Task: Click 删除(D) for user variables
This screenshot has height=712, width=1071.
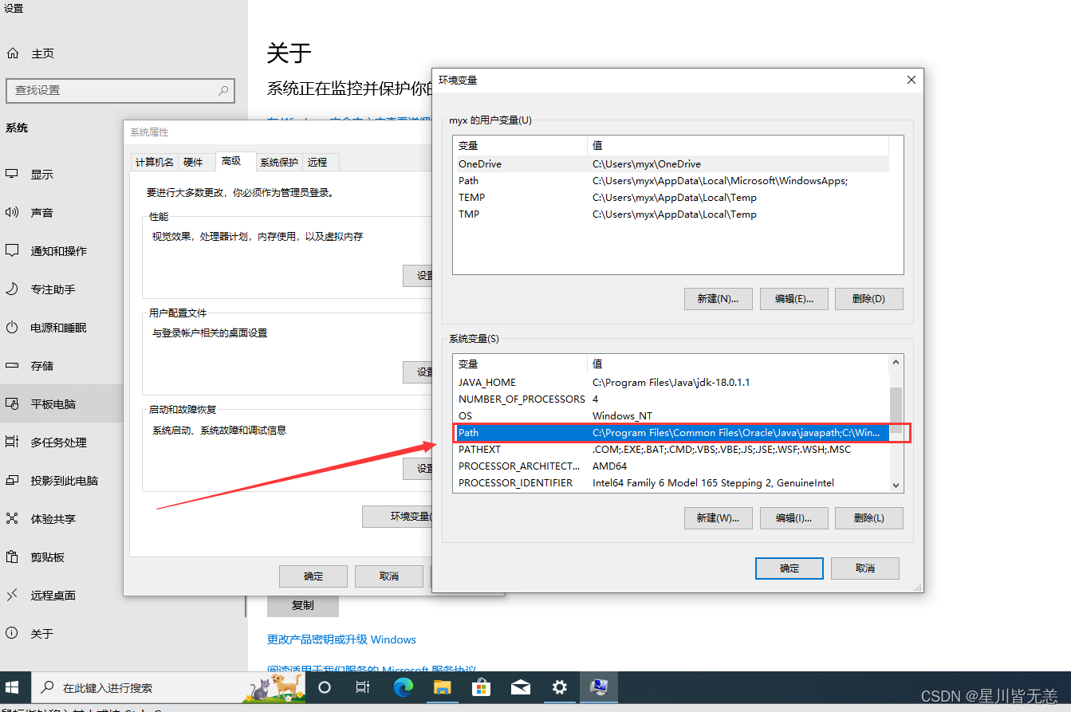Action: 868,299
